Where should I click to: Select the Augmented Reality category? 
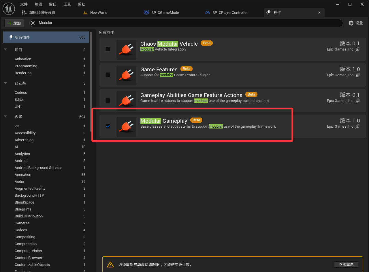click(x=46, y=188)
